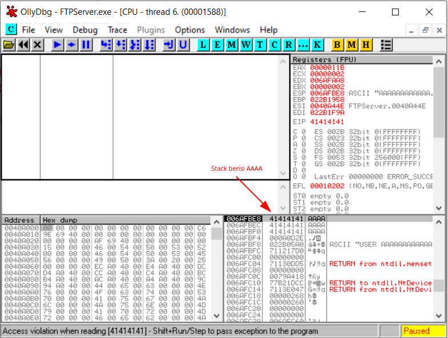Select stack row 006AFBF4
Screen dimensions: 448x338
[x=328, y=238]
